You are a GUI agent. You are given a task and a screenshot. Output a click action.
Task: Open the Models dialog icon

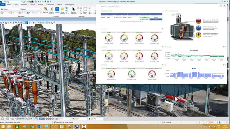tap(57, 10)
